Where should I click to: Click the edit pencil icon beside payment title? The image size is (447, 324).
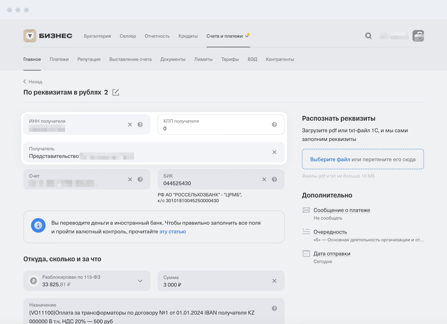tap(116, 92)
